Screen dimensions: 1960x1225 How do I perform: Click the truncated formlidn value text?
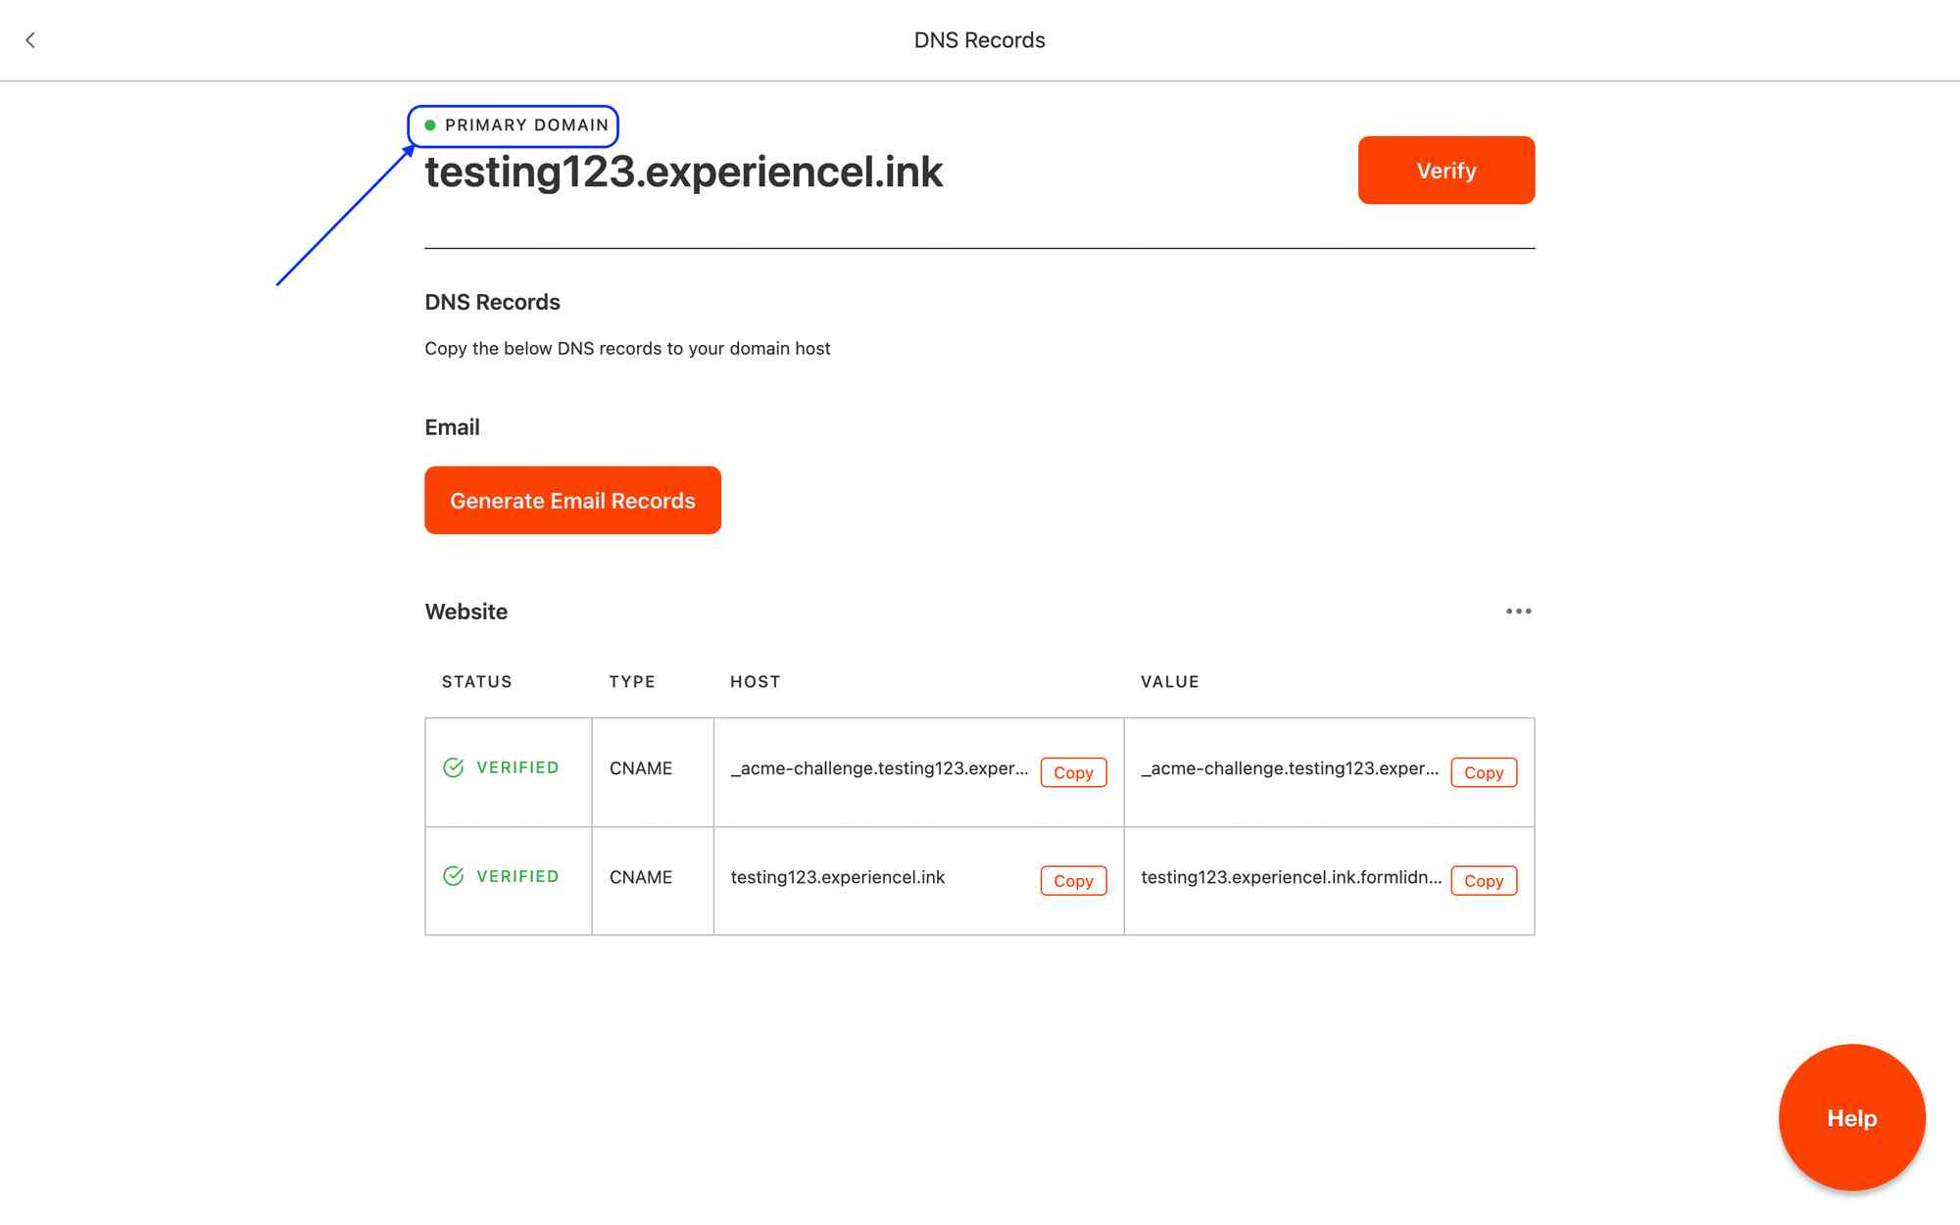(1290, 877)
